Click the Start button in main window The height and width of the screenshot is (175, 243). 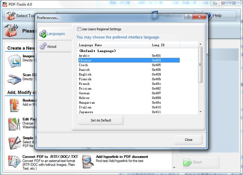pyautogui.click(x=200, y=162)
